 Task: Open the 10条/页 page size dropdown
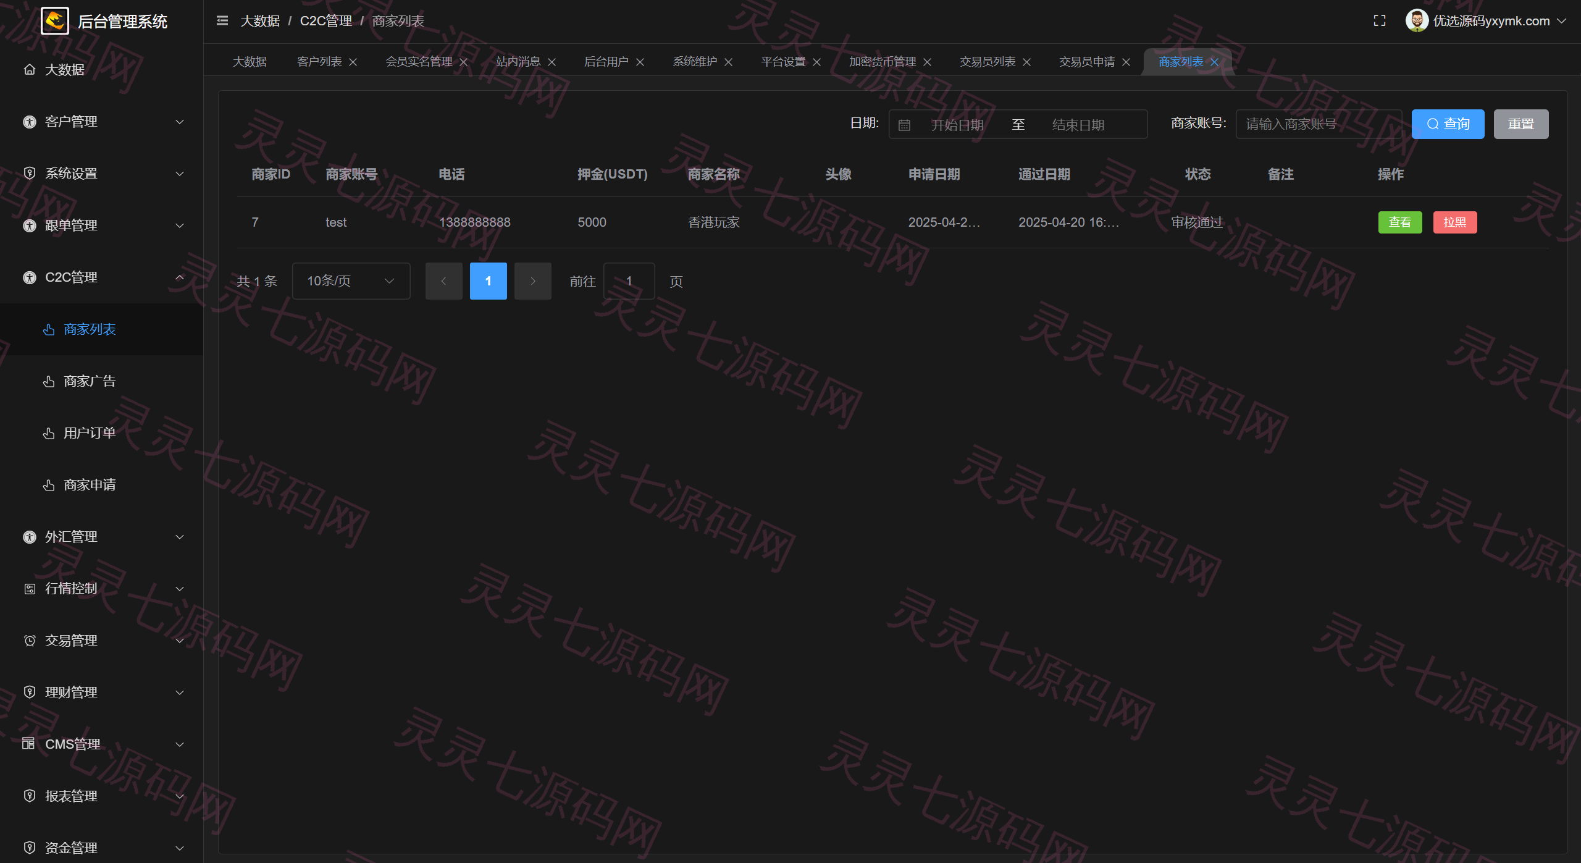pos(351,281)
